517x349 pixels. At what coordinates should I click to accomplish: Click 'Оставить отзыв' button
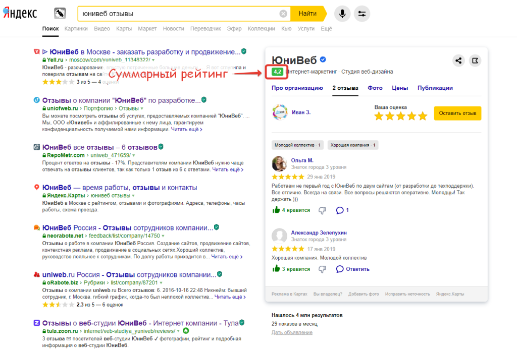pos(457,113)
